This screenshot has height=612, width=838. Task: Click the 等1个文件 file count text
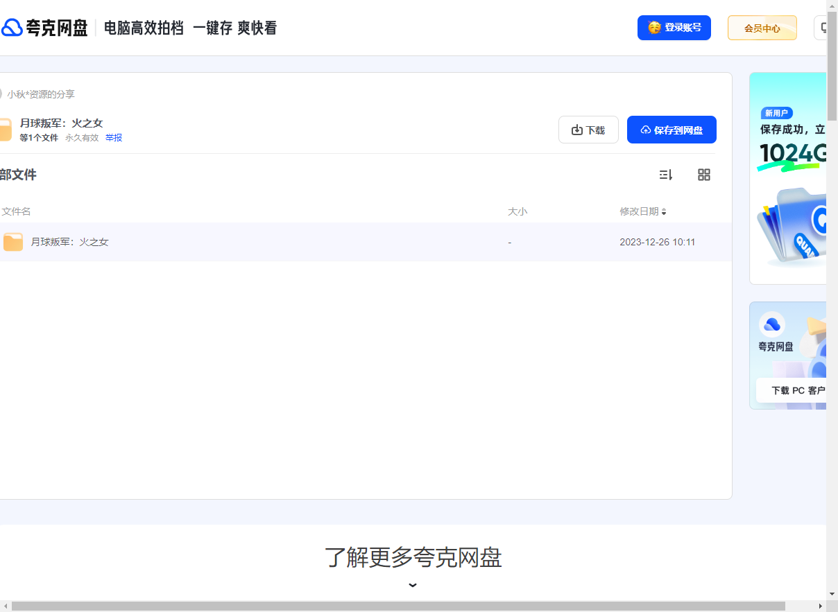39,138
